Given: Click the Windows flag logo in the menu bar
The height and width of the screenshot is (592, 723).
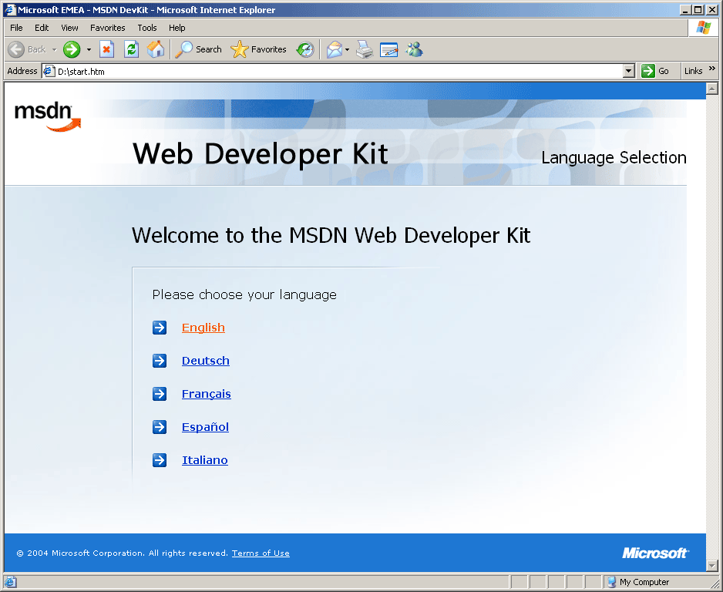Looking at the screenshot, I should click(x=703, y=27).
